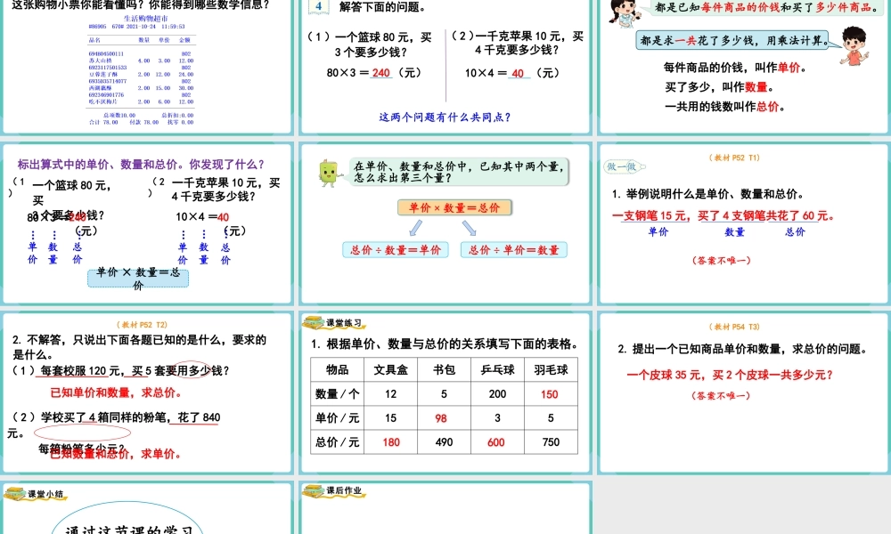891x534 pixels.
Task: Click the red 总价÷单价=数量 box
Action: tap(514, 249)
